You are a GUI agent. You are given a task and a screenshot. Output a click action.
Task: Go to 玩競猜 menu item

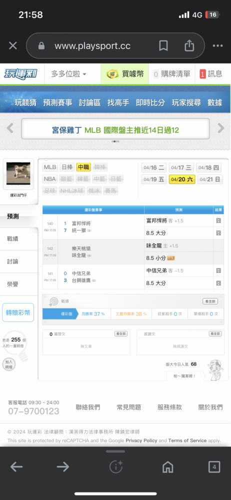coord(25,102)
